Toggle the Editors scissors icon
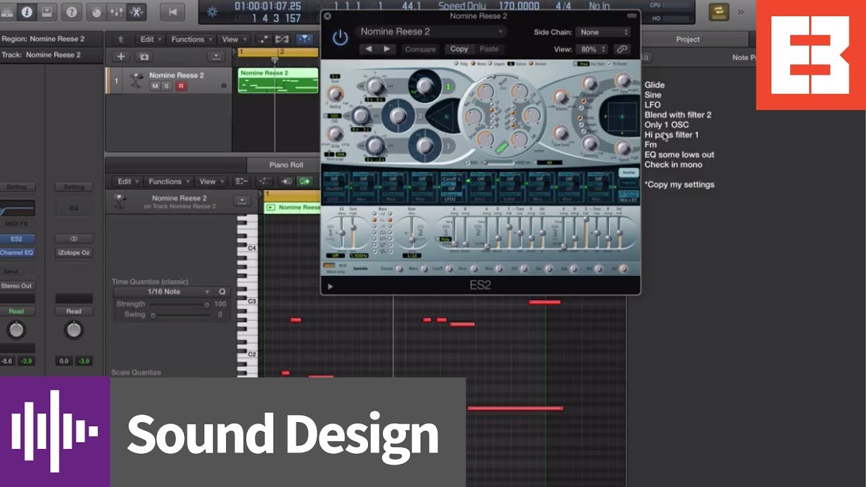Viewport: 866px width, 487px height. click(x=136, y=11)
